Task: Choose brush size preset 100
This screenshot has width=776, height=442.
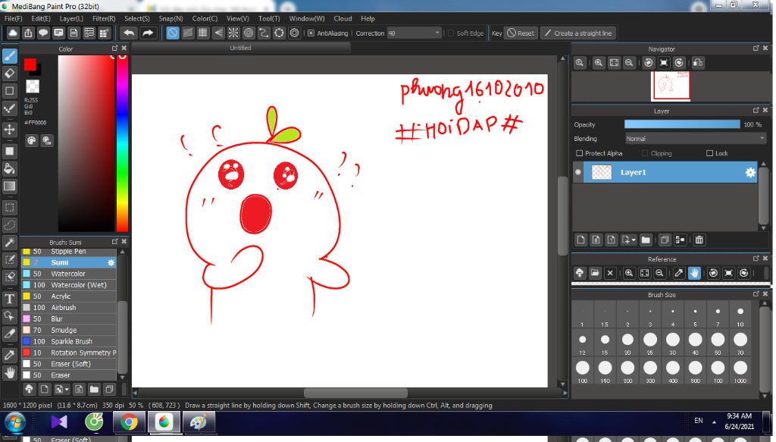Action: pos(583,371)
